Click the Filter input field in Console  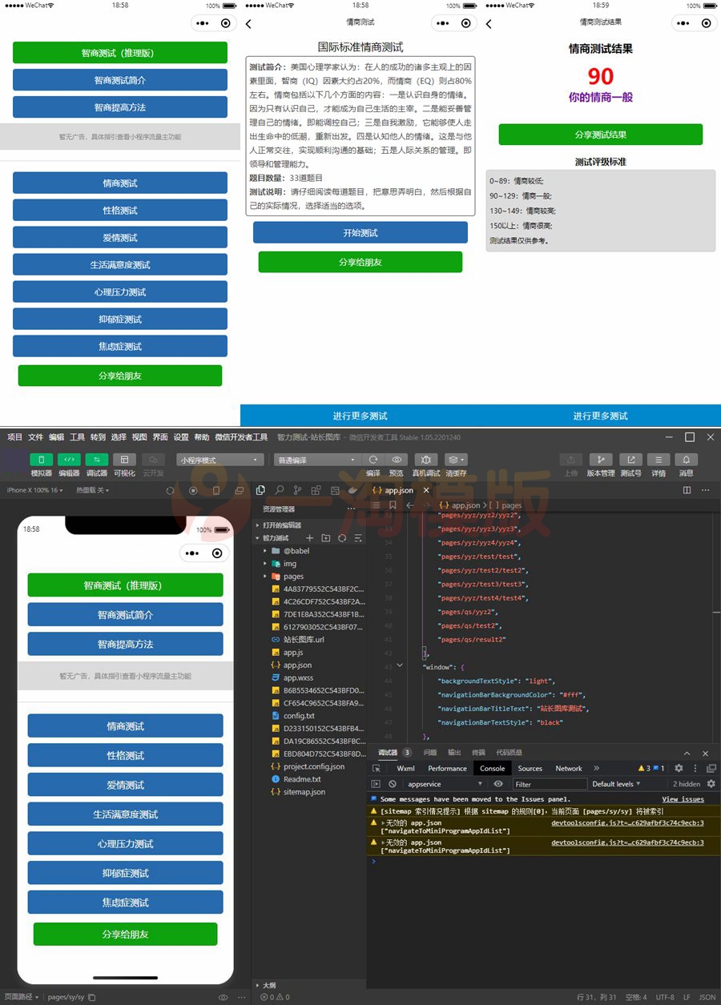550,782
